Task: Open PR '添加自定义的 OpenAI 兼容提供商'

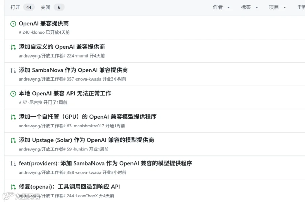Action: coord(62,47)
